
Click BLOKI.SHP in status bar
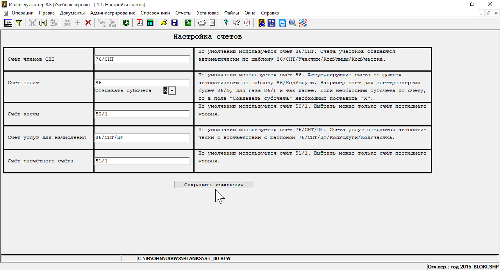click(x=486, y=266)
